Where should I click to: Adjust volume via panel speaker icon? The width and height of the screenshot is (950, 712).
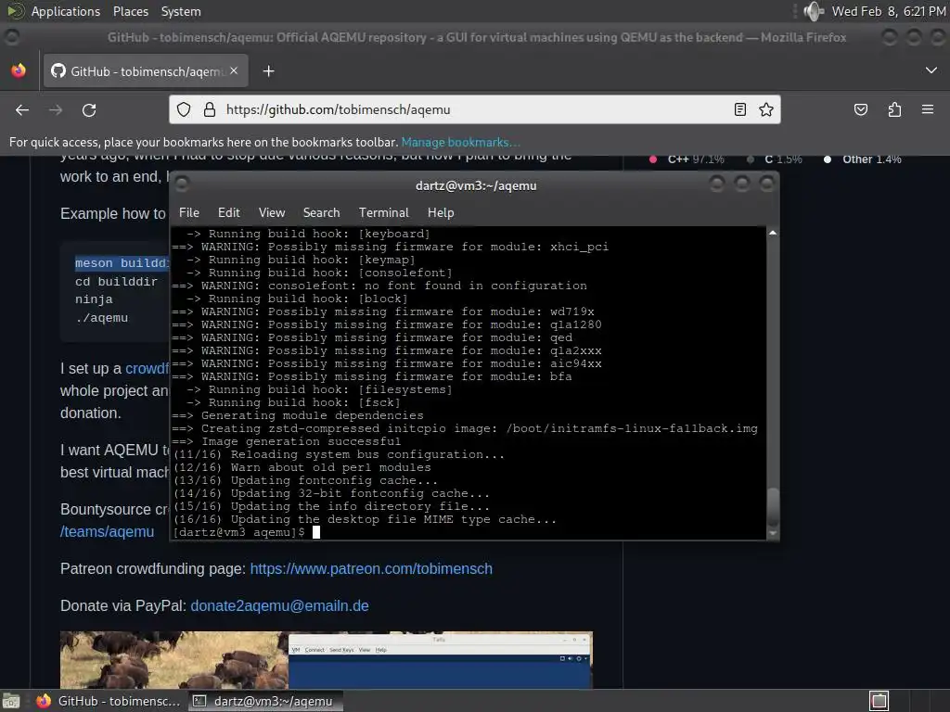(x=814, y=11)
